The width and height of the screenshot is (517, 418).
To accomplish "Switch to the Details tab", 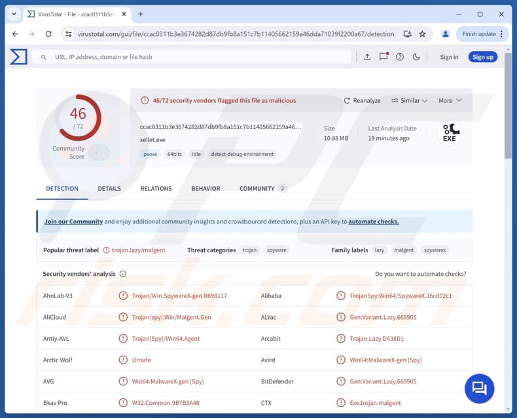I will (109, 189).
